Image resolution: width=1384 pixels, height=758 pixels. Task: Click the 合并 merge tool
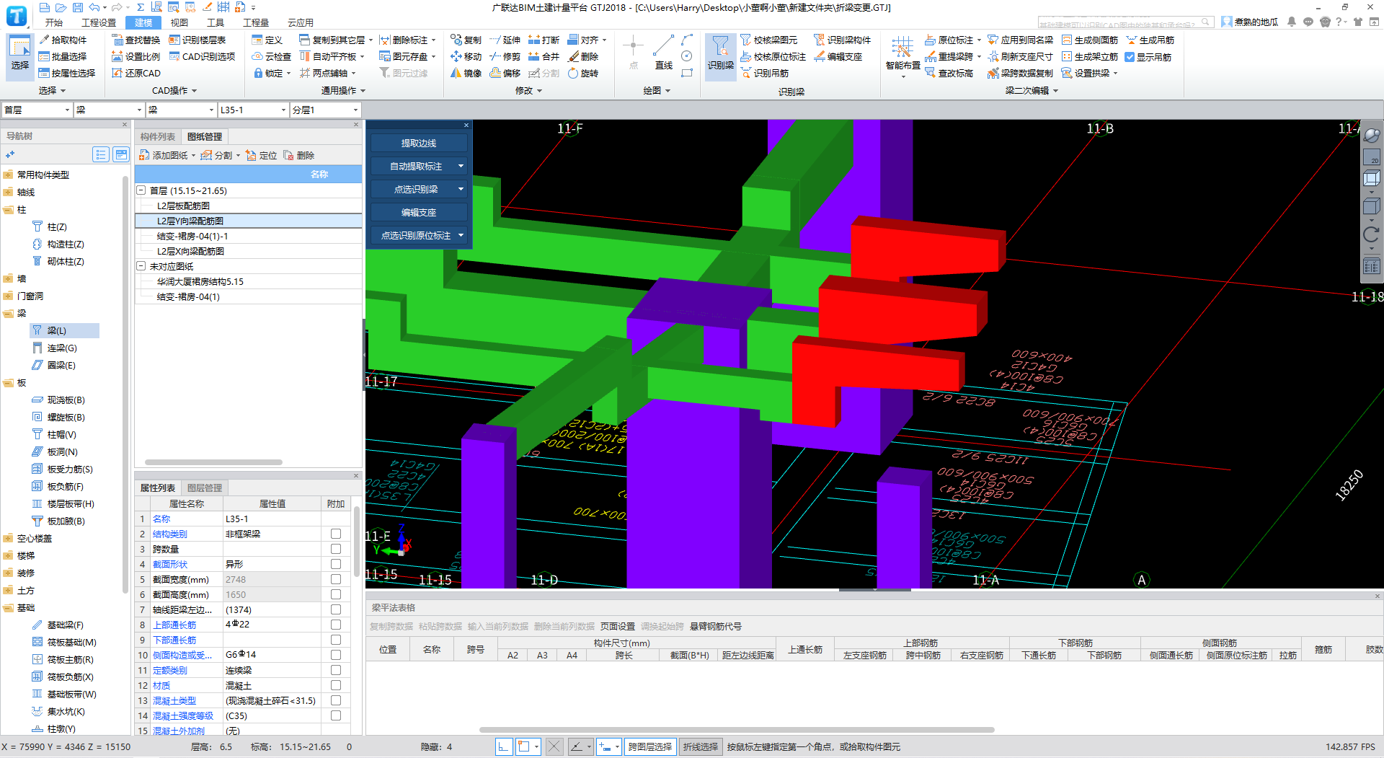(544, 56)
